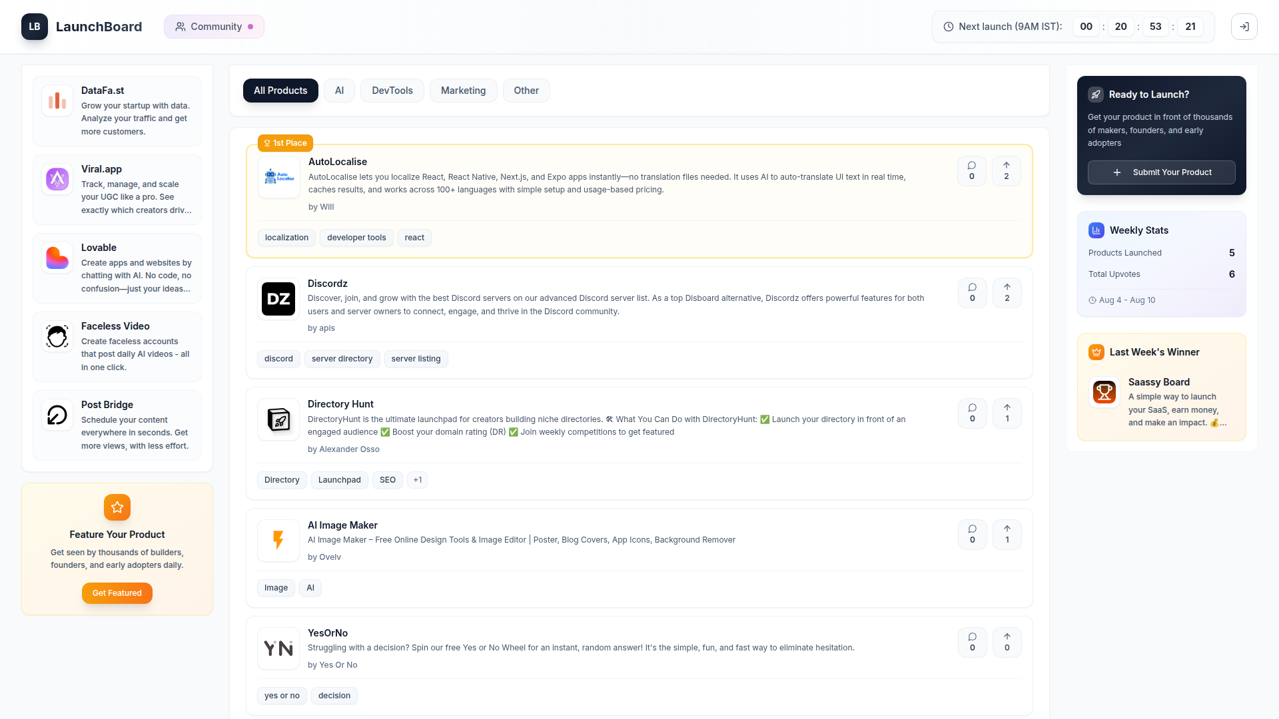Click the DataFa.st bar chart icon
1279x719 pixels.
[x=57, y=100]
